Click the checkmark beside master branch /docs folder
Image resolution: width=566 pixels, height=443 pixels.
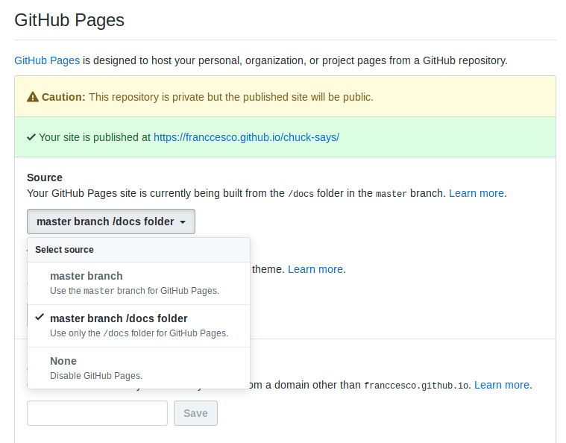tap(39, 318)
